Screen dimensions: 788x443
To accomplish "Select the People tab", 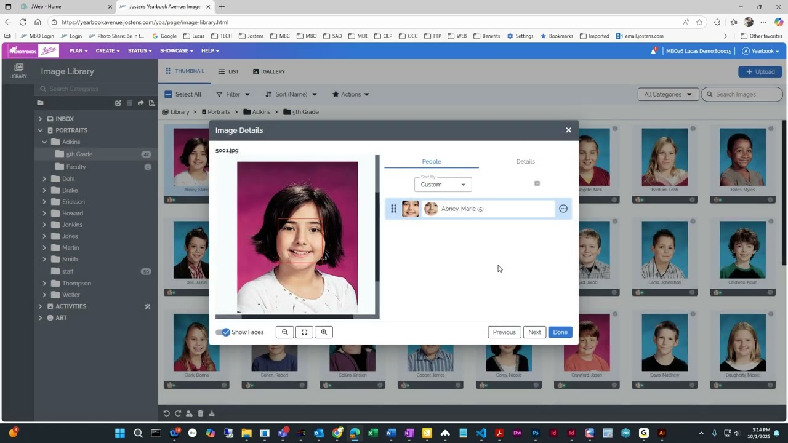I will coord(432,161).
